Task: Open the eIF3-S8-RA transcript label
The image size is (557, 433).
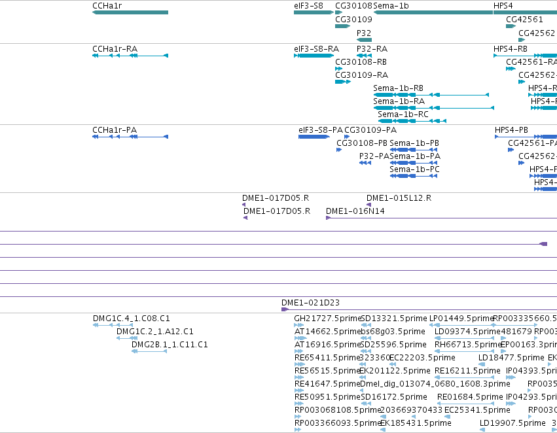Action: click(316, 48)
